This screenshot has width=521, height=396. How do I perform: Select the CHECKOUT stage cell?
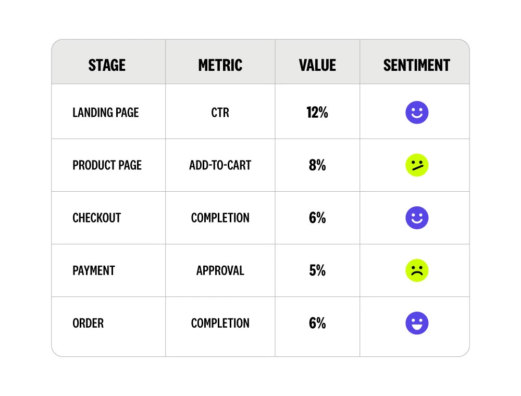[x=96, y=218]
